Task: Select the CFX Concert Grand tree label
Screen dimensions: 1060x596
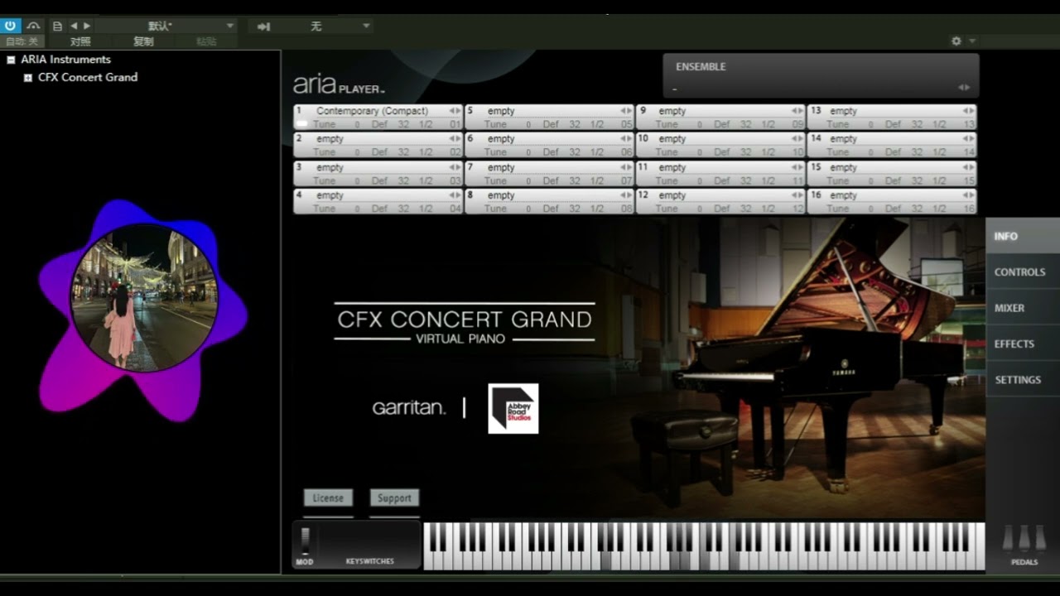Action: point(88,77)
